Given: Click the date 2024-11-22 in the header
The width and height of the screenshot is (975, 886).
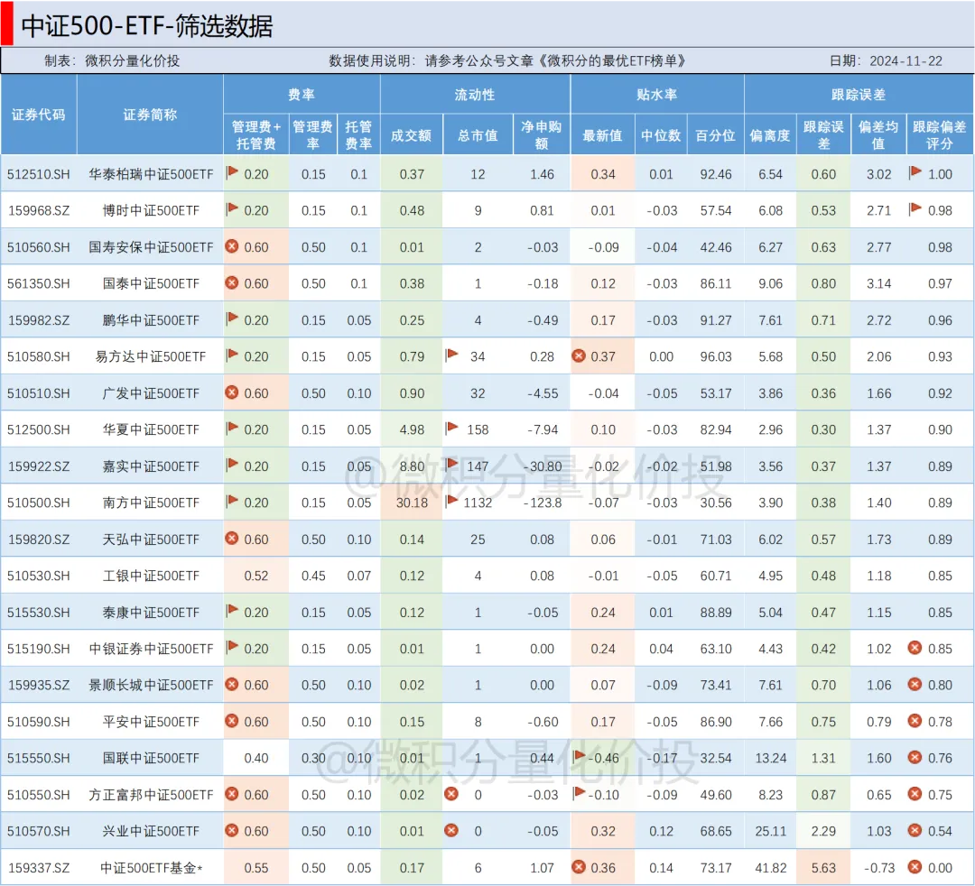Looking at the screenshot, I should pyautogui.click(x=905, y=60).
